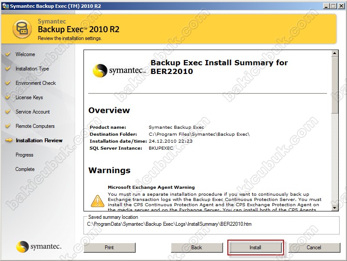Click the installation date 24.12.2010 22:23
The width and height of the screenshot is (347, 261).
(x=170, y=141)
